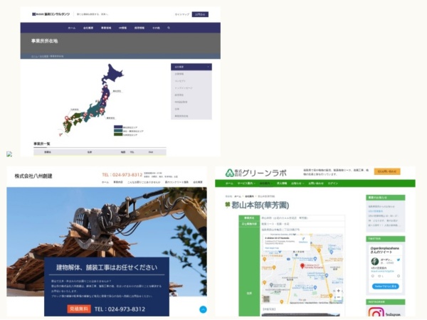Click the round profile avatar in Twitter widget
The height and width of the screenshot is (320, 427).
(375, 261)
